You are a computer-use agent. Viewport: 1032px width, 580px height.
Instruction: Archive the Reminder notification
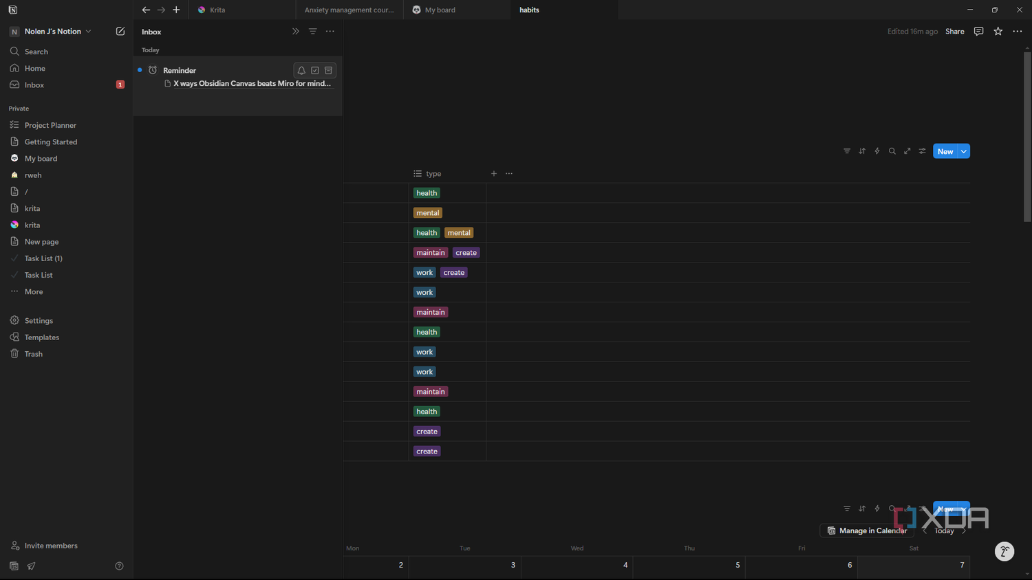[329, 71]
